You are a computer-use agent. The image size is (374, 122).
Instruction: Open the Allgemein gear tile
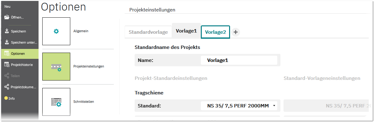coord(56,31)
